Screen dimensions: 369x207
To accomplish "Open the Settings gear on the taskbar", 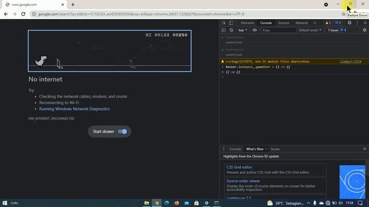I will [206, 203].
